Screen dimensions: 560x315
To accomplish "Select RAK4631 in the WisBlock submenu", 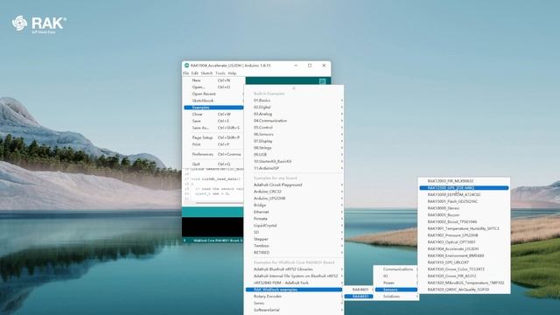I will coord(359,297).
